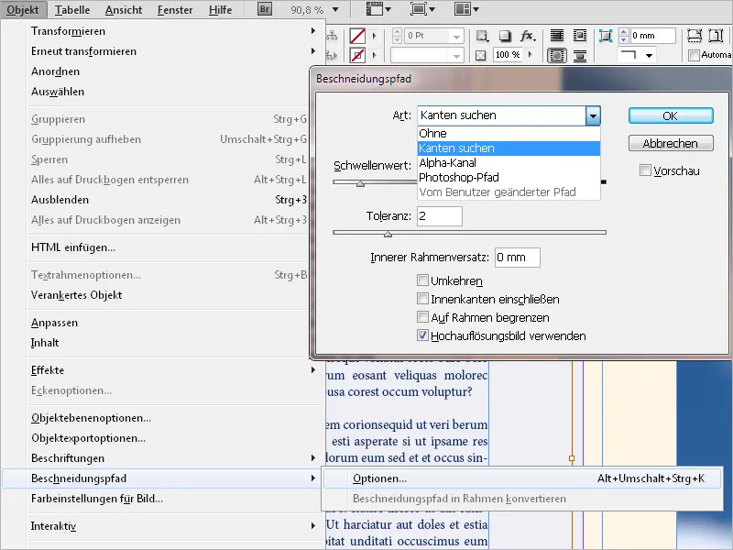
Task: Toggle the Automa... checkbox in the control bar
Action: pyautogui.click(x=695, y=55)
